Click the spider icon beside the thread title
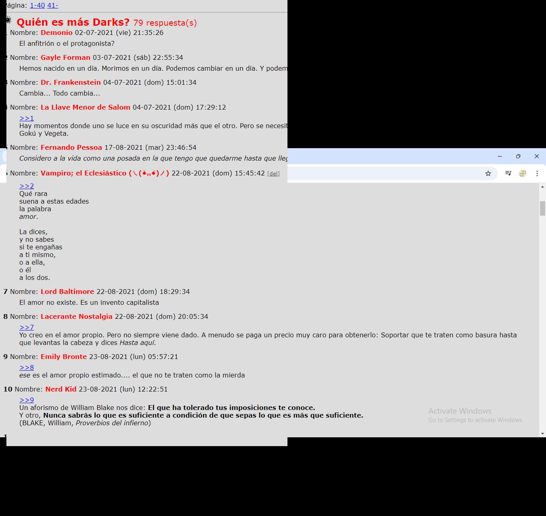 click(x=8, y=20)
